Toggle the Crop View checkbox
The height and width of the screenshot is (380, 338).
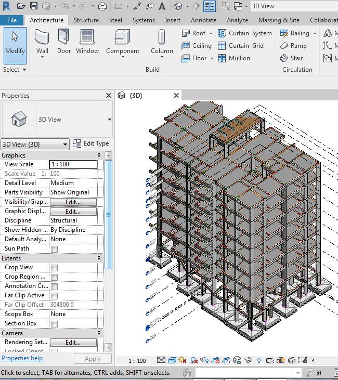[x=54, y=268]
